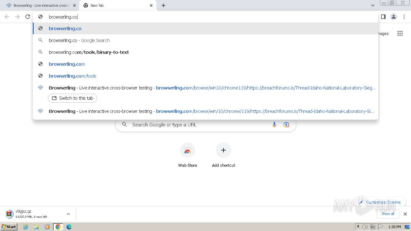This screenshot has width=411, height=231.
Task: Open the network tray icon
Action: tap(372, 227)
